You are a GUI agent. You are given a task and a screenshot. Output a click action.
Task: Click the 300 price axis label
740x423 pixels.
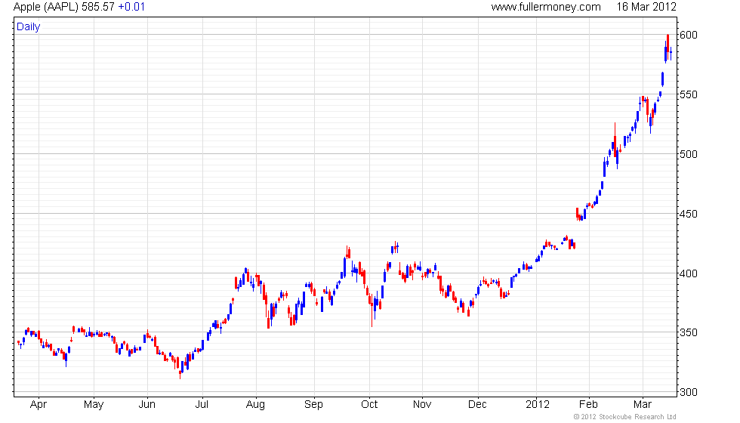(688, 392)
